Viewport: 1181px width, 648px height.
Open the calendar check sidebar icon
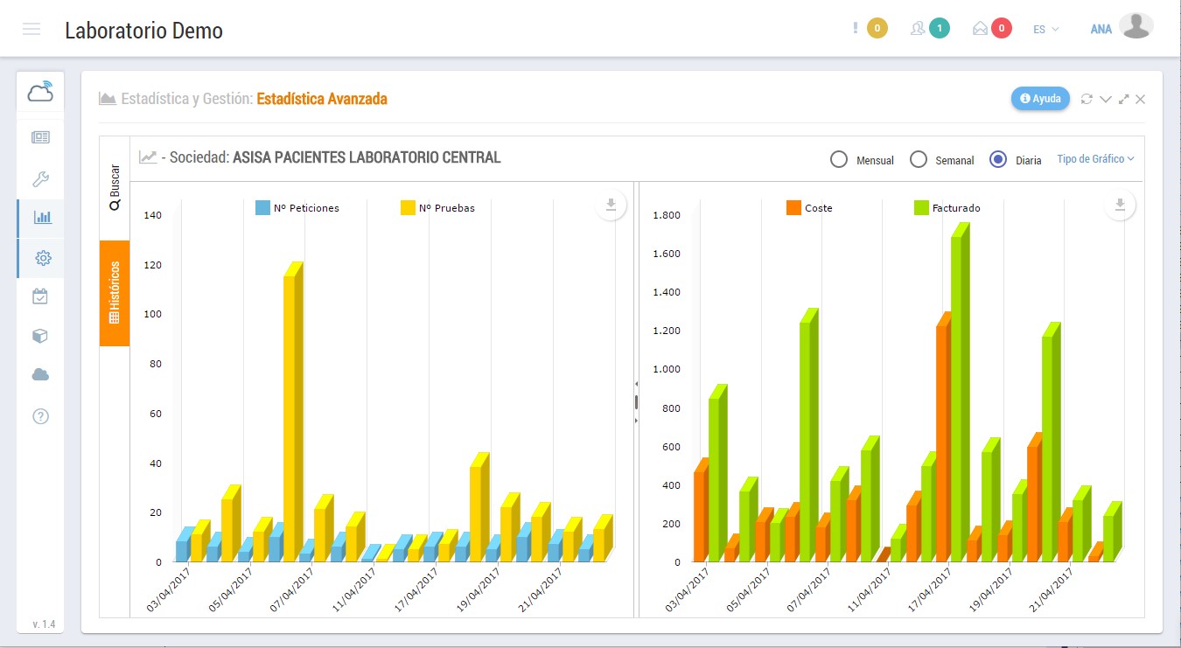(40, 296)
